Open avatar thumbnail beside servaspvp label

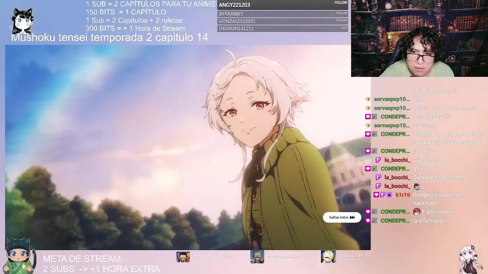pos(257,257)
